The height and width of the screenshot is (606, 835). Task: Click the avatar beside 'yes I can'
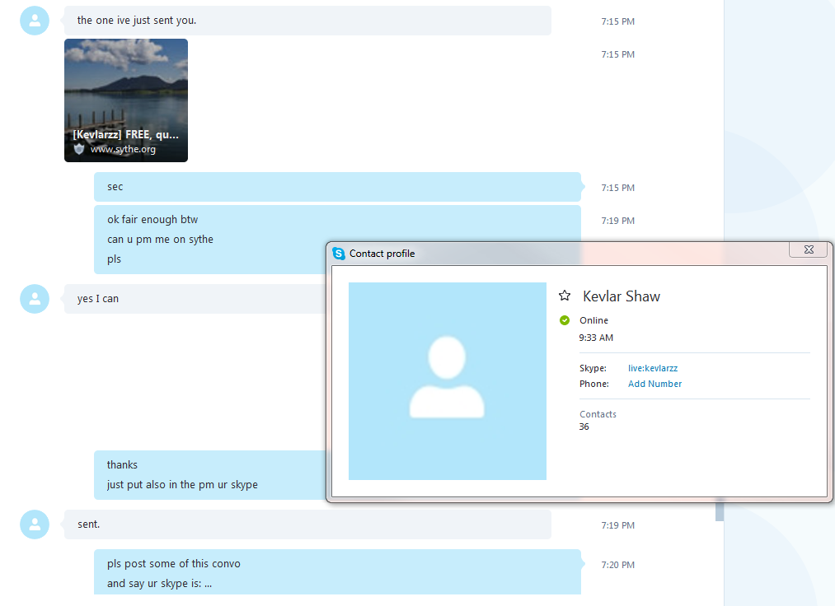[35, 299]
